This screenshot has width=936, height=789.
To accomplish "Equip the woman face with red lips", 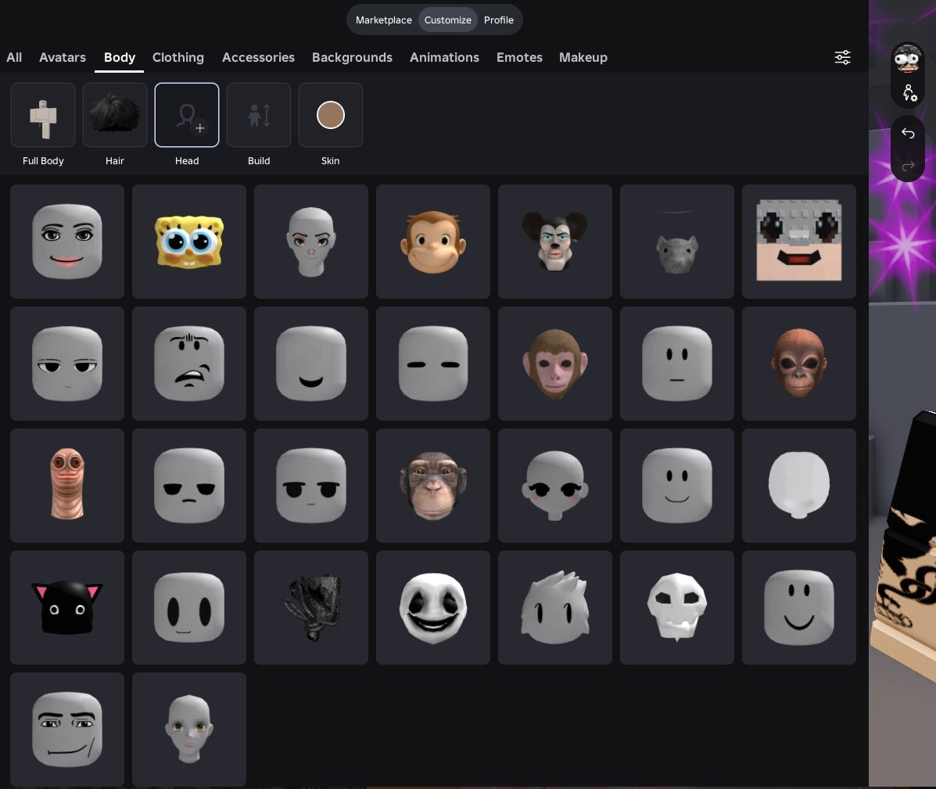I will coord(67,241).
